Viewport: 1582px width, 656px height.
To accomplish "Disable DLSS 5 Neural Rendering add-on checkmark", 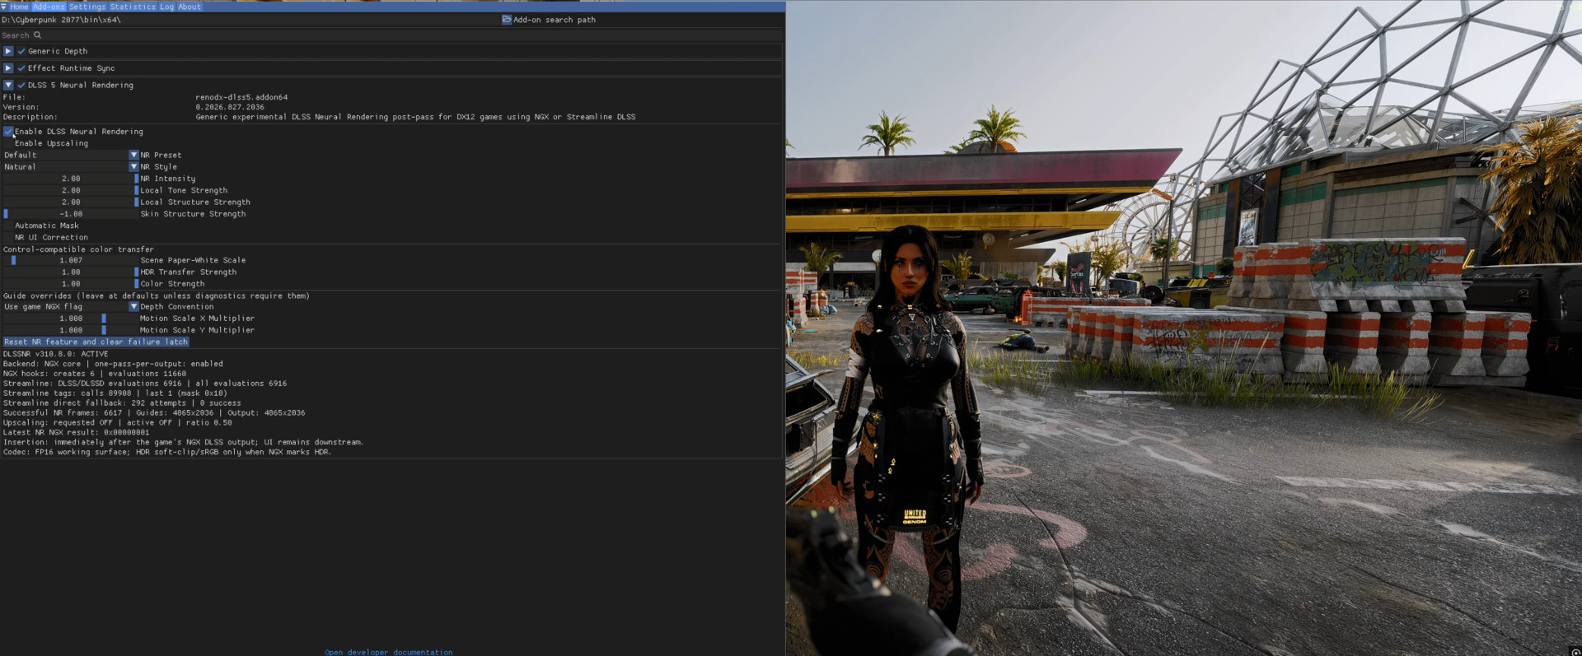I will pos(21,86).
